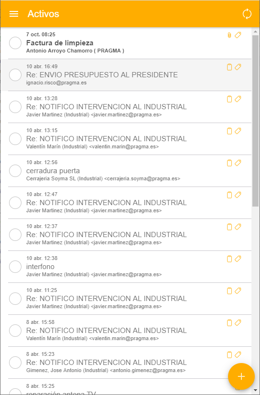Click the tag icon on cerradura puerta row
This screenshot has width=260, height=395.
pyautogui.click(x=238, y=163)
